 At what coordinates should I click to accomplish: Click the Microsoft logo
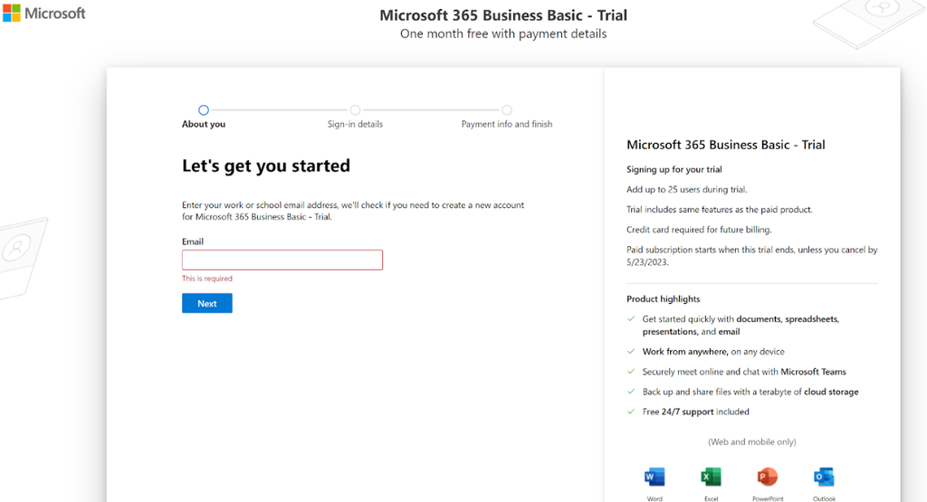44,13
